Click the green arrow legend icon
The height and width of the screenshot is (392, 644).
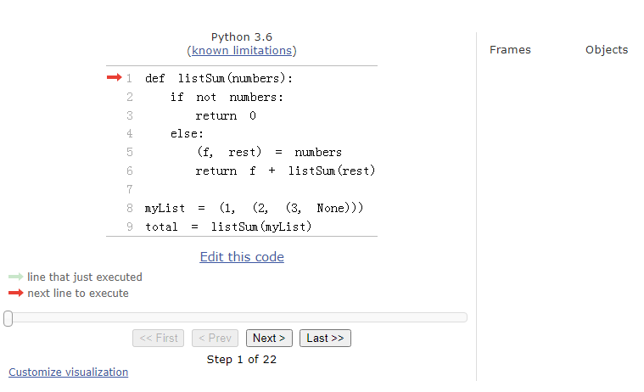pos(16,277)
